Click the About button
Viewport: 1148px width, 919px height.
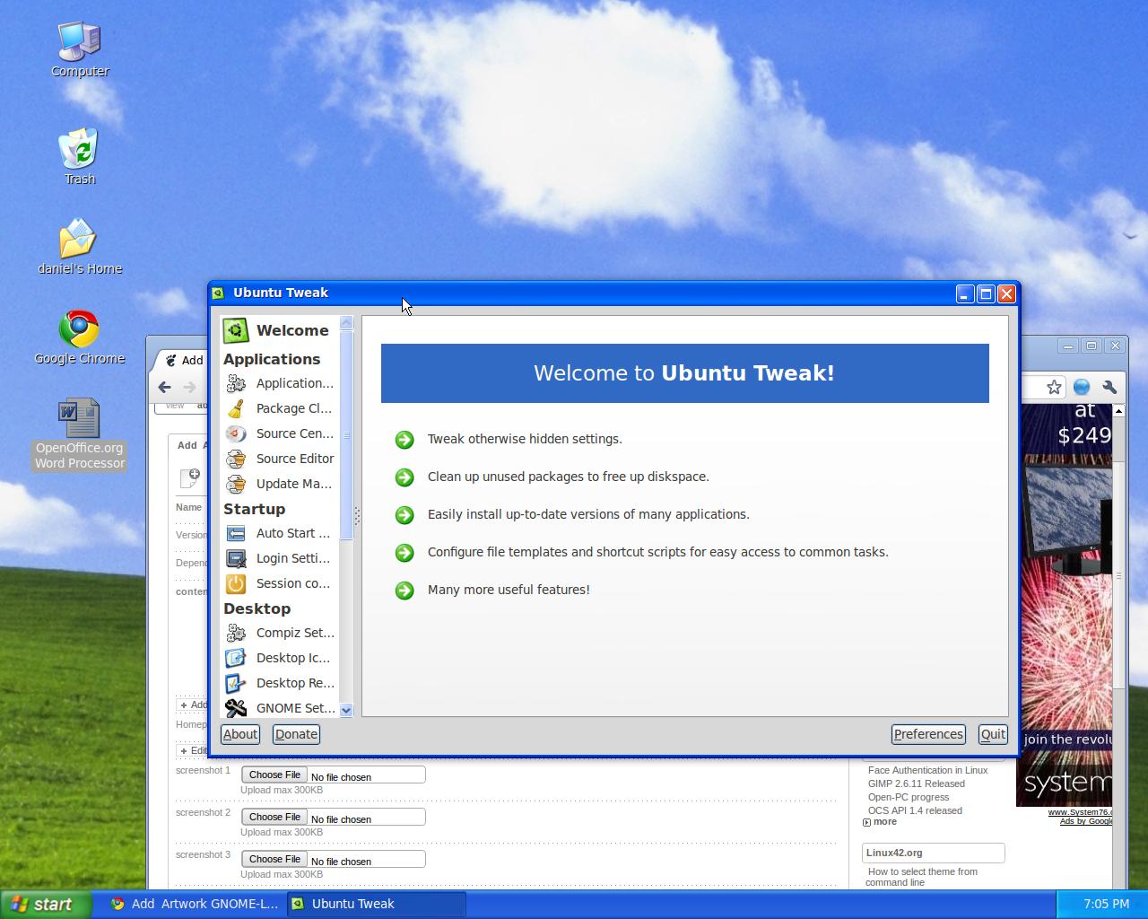pyautogui.click(x=240, y=734)
